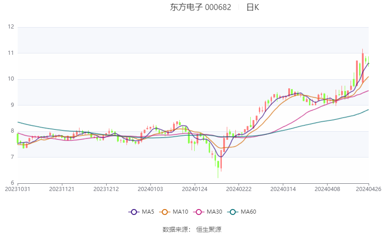Toggle the MA30 series via its text label
The height and width of the screenshot is (234, 384).
[214, 212]
